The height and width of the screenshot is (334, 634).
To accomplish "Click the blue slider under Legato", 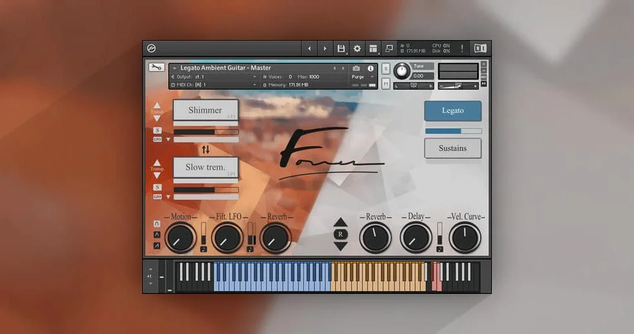I will pos(453,131).
